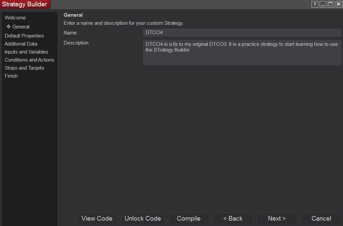Close the Strategy Builder window
This screenshot has width=343, height=226.
point(339,4)
